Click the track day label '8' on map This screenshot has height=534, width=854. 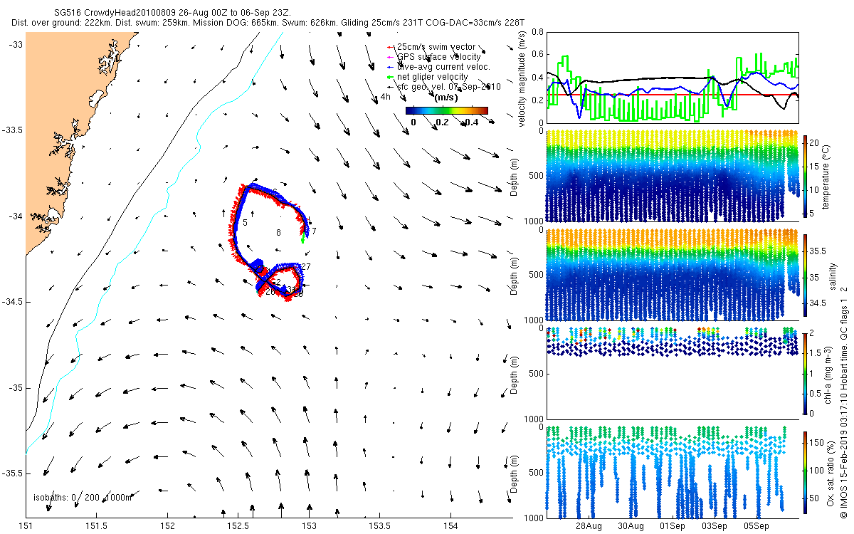click(x=279, y=233)
